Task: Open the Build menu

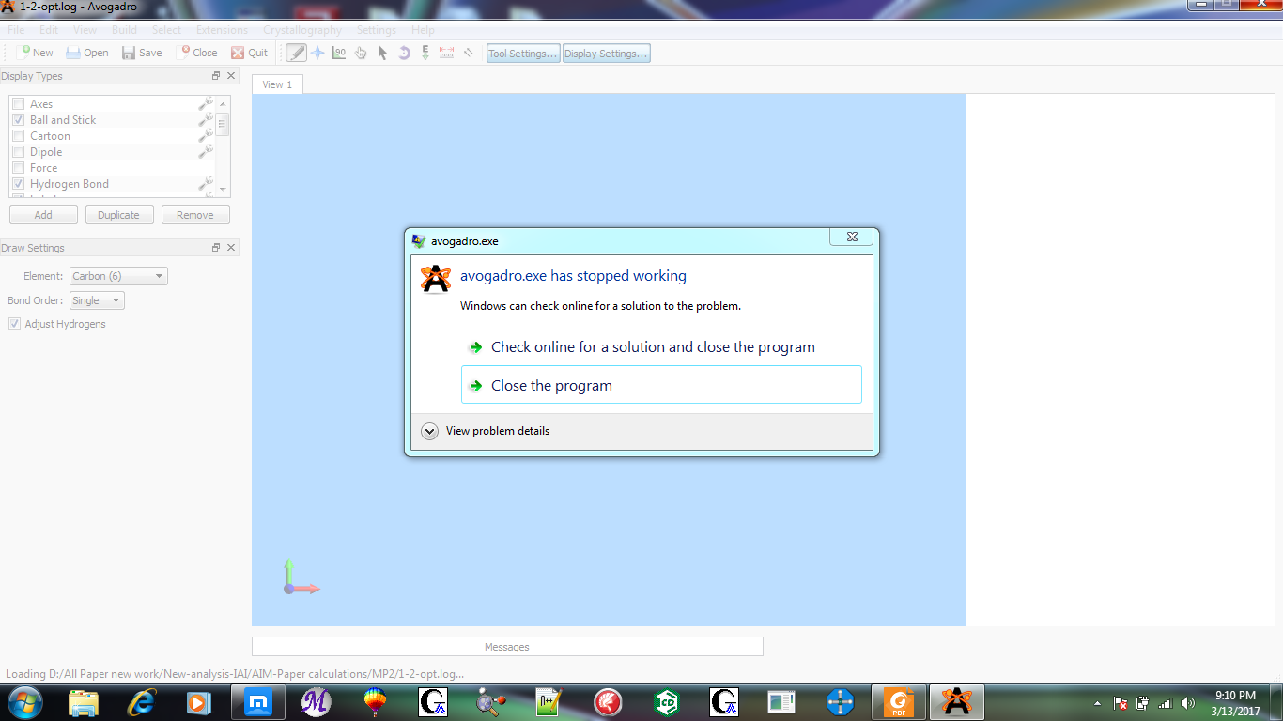Action: tap(124, 30)
